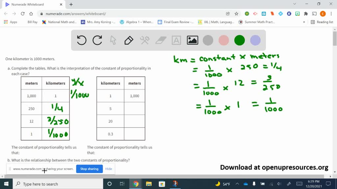Open Task View on the taskbar
Viewport: 337px width, 189px height.
(x=122, y=184)
